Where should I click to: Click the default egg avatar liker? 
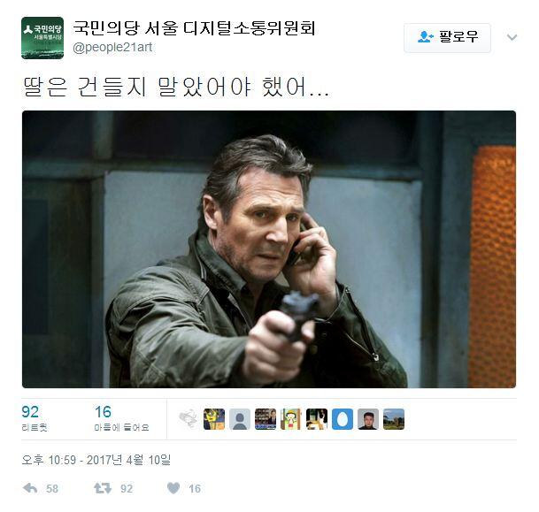click(x=343, y=419)
